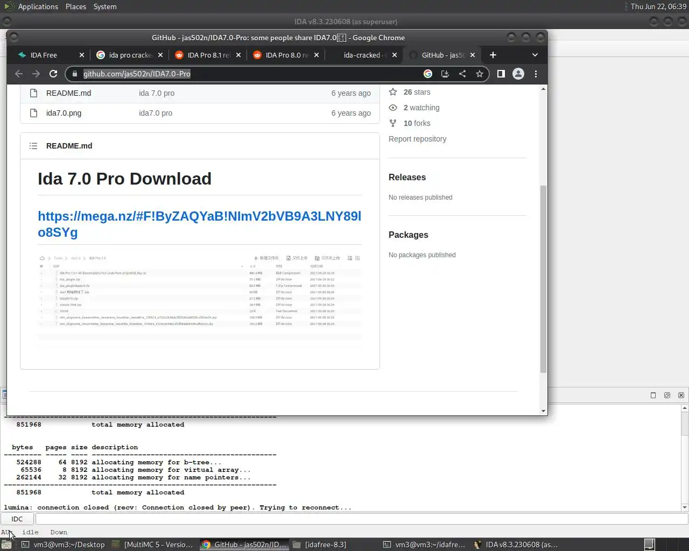
Task: Switch to 'ida pro cracke' search tab
Action: (129, 55)
